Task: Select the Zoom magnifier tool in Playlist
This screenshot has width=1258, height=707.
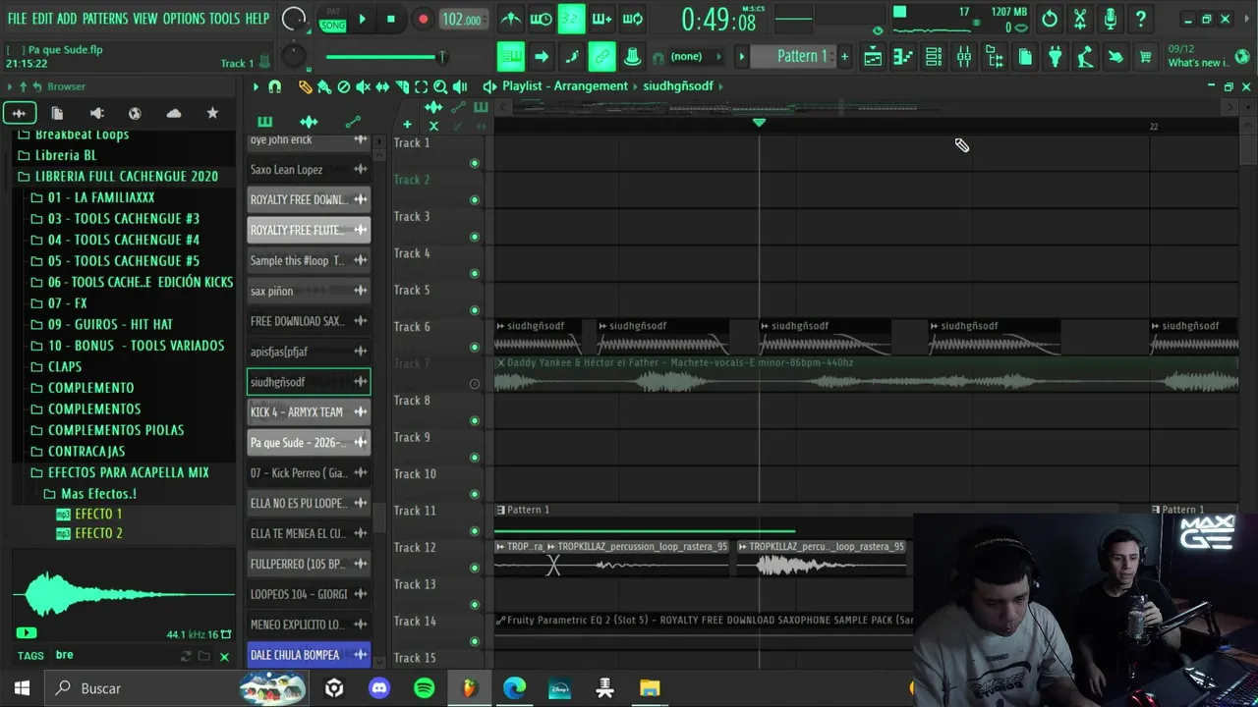Action: [x=440, y=86]
